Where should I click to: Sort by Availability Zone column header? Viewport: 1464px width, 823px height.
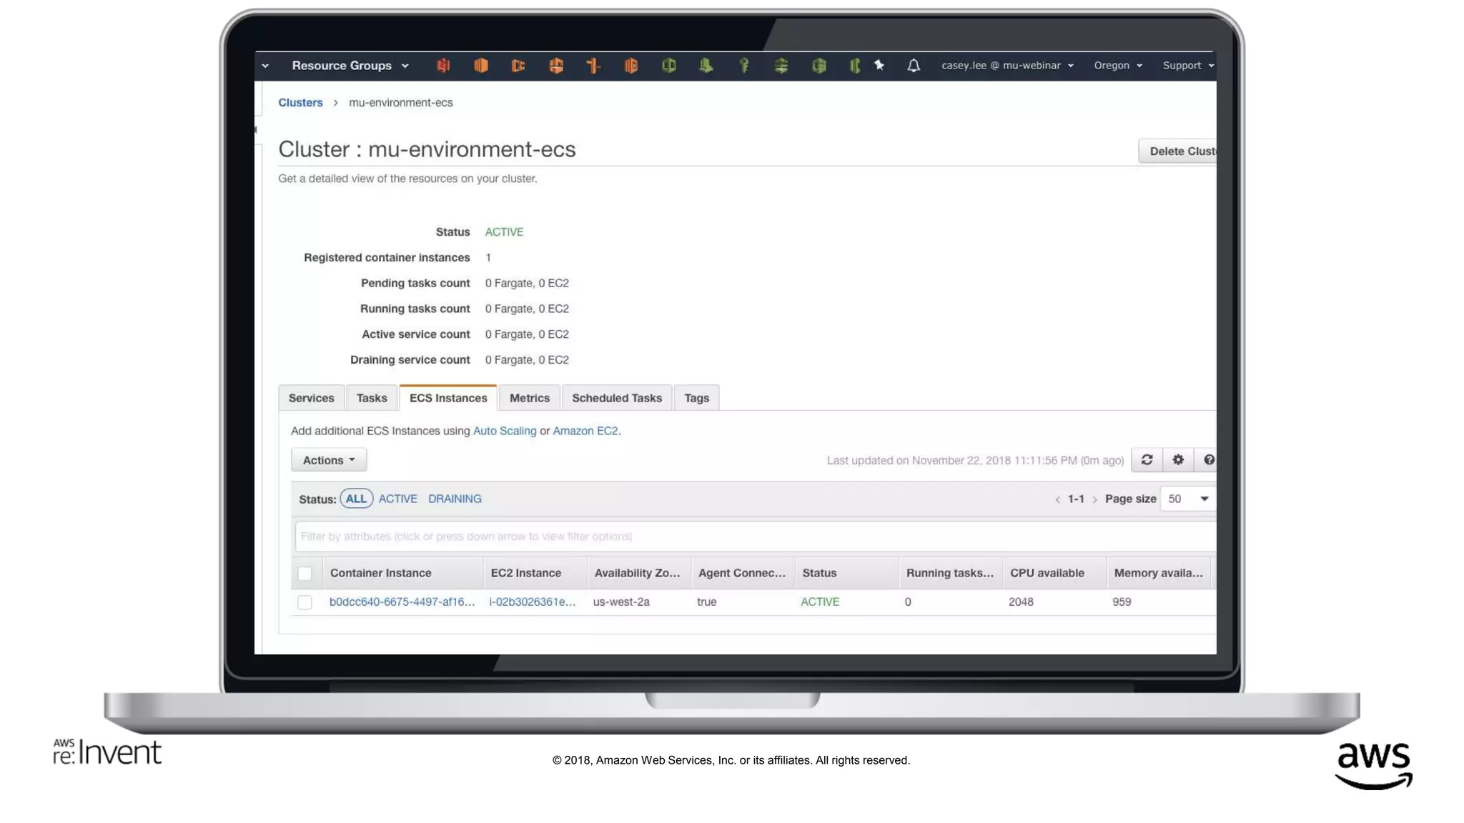639,574
